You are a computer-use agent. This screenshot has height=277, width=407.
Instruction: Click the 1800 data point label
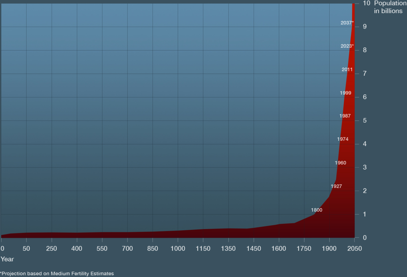[317, 210]
